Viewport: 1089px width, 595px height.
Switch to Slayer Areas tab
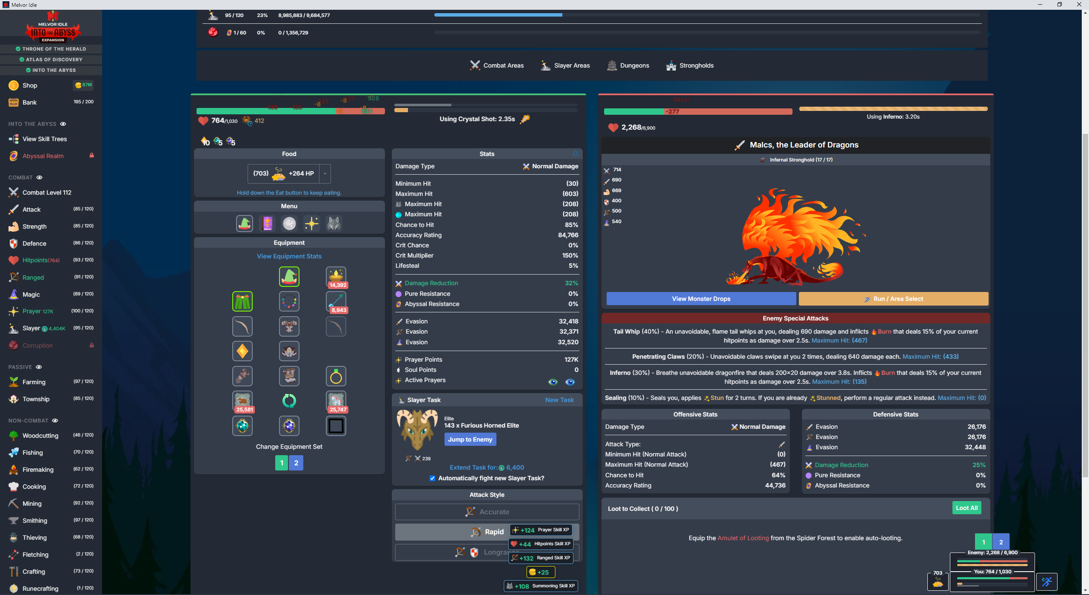coord(565,65)
